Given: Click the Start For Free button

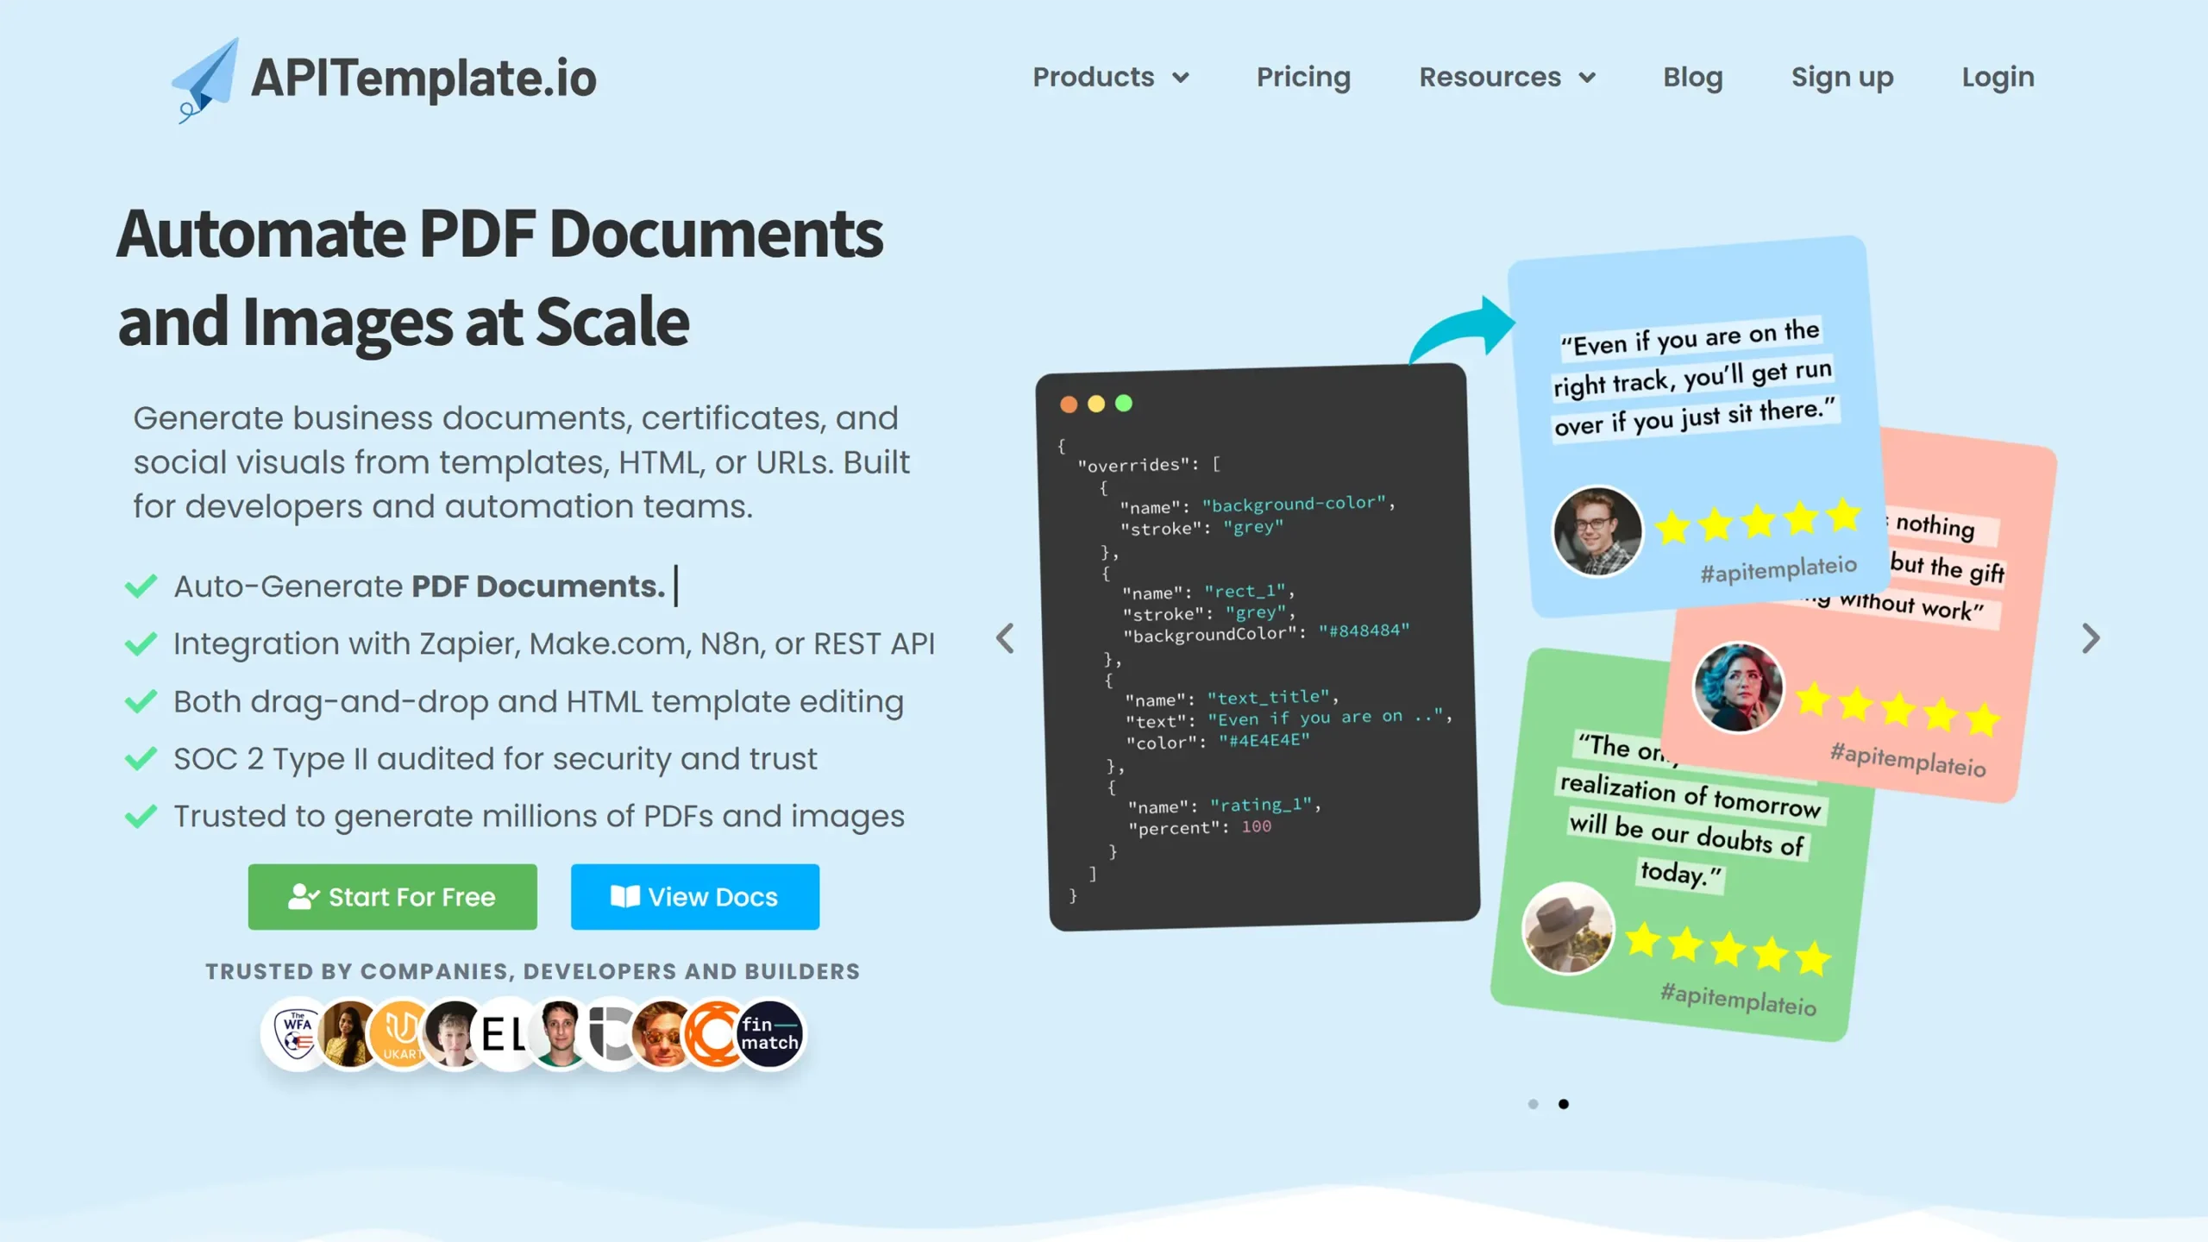Looking at the screenshot, I should [392, 897].
